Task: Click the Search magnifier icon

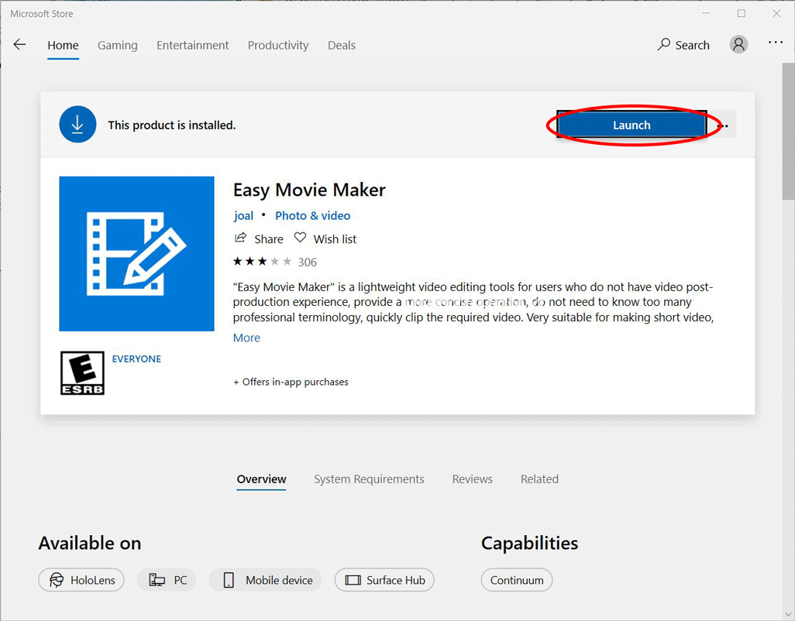Action: coord(664,45)
